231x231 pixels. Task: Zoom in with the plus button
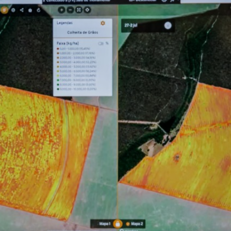[62, 10]
